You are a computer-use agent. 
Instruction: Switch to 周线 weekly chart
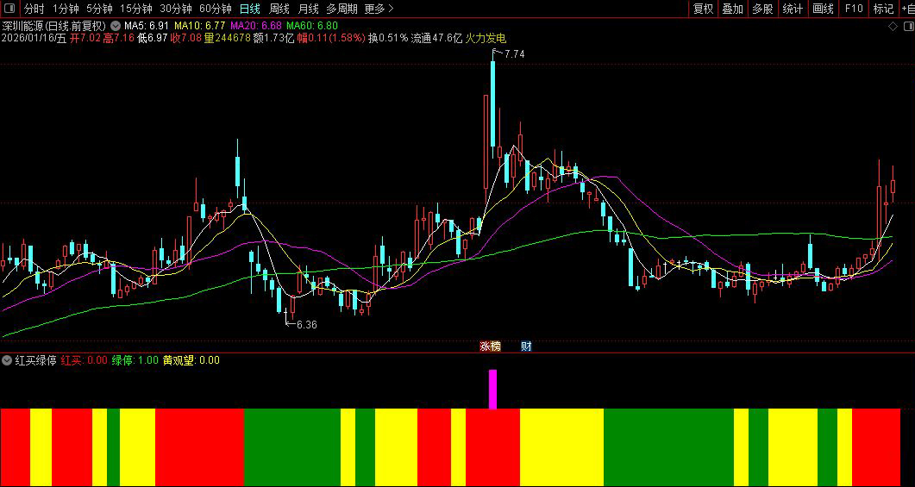279,8
